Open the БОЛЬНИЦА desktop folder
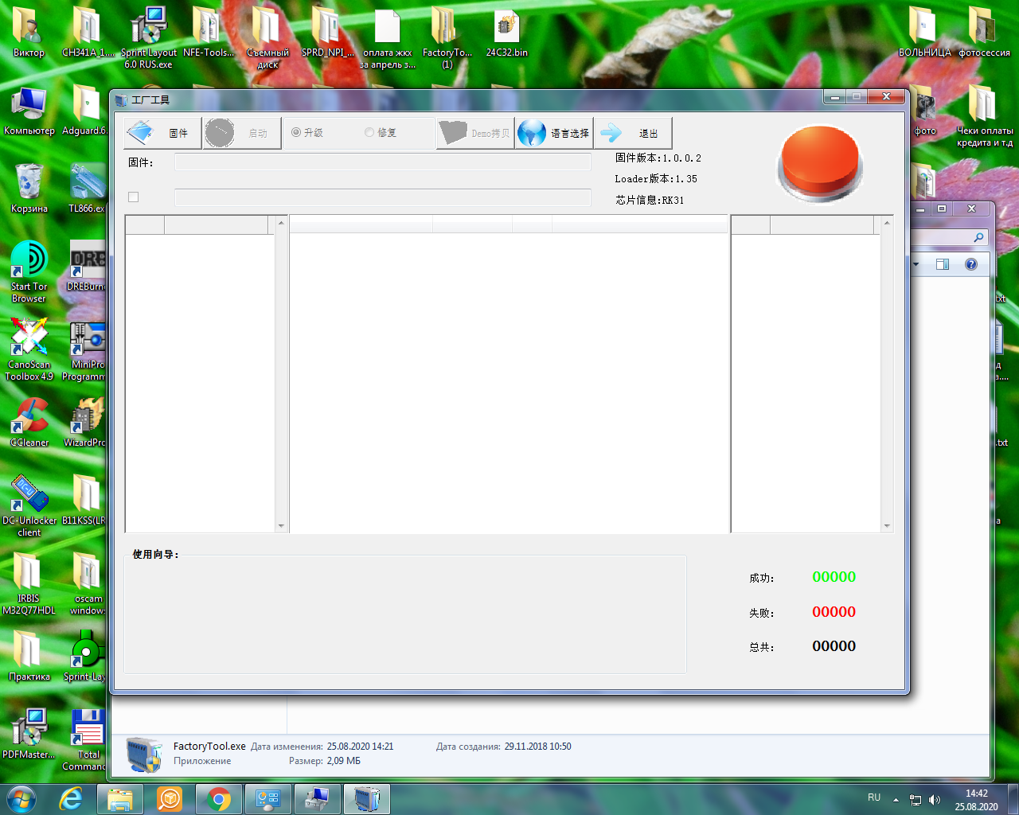Screen dimensions: 1019x815 click(924, 33)
